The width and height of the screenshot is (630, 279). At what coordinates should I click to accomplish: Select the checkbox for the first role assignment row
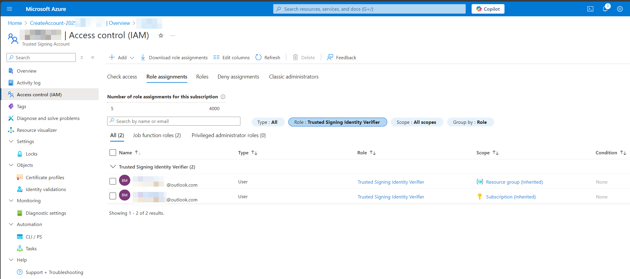pos(113,181)
